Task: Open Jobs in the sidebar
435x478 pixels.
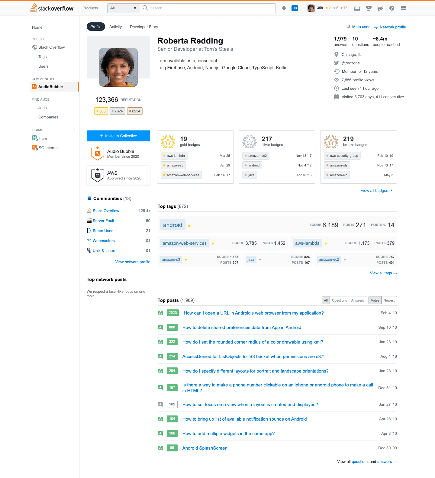Action: click(42, 108)
